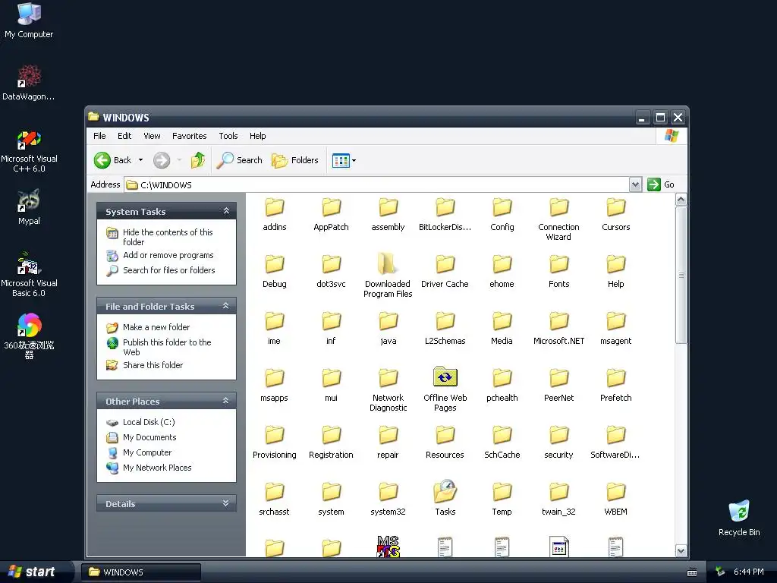Select the Mypal desktop shortcut
This screenshot has height=583, width=777.
pos(29,207)
